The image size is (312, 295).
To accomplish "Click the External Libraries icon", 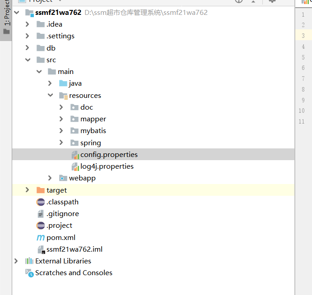I will click(29, 261).
